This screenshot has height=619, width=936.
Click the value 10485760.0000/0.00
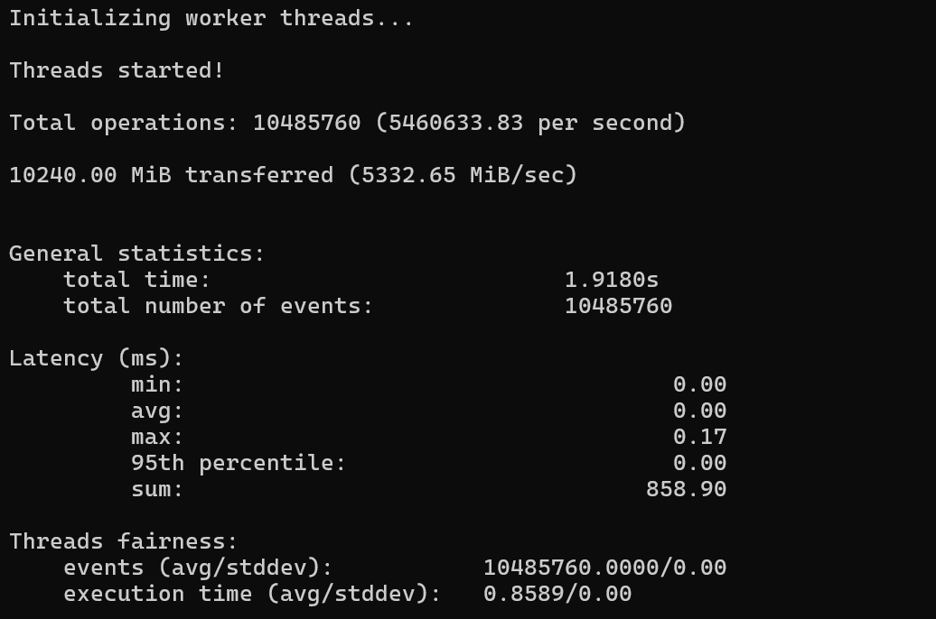point(604,568)
